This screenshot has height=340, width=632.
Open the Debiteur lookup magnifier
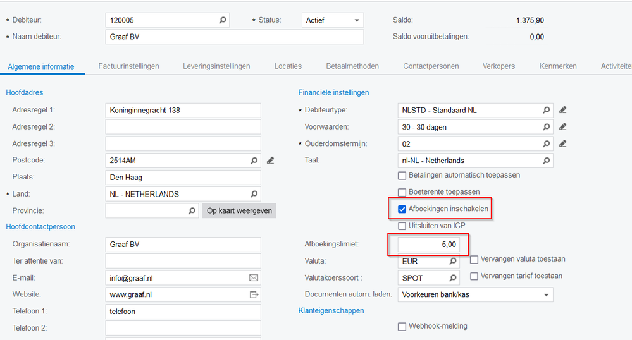click(223, 20)
